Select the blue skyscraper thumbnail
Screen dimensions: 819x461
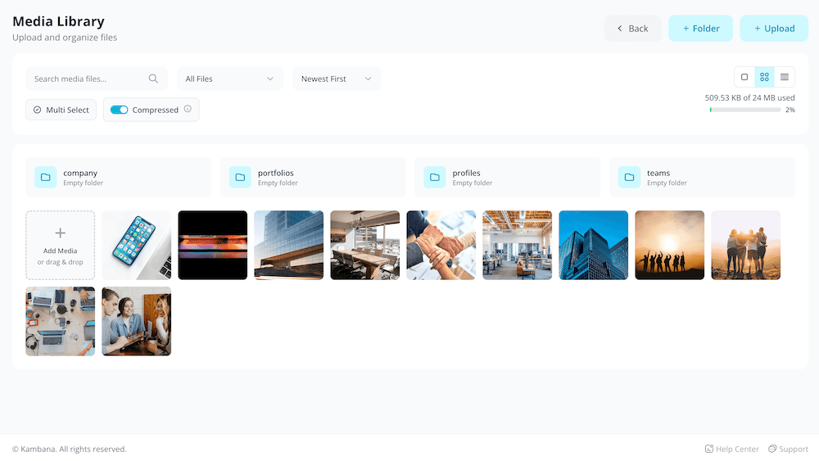click(593, 246)
